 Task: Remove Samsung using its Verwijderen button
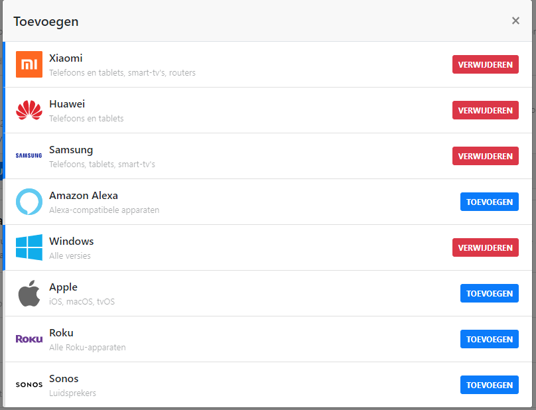click(485, 156)
